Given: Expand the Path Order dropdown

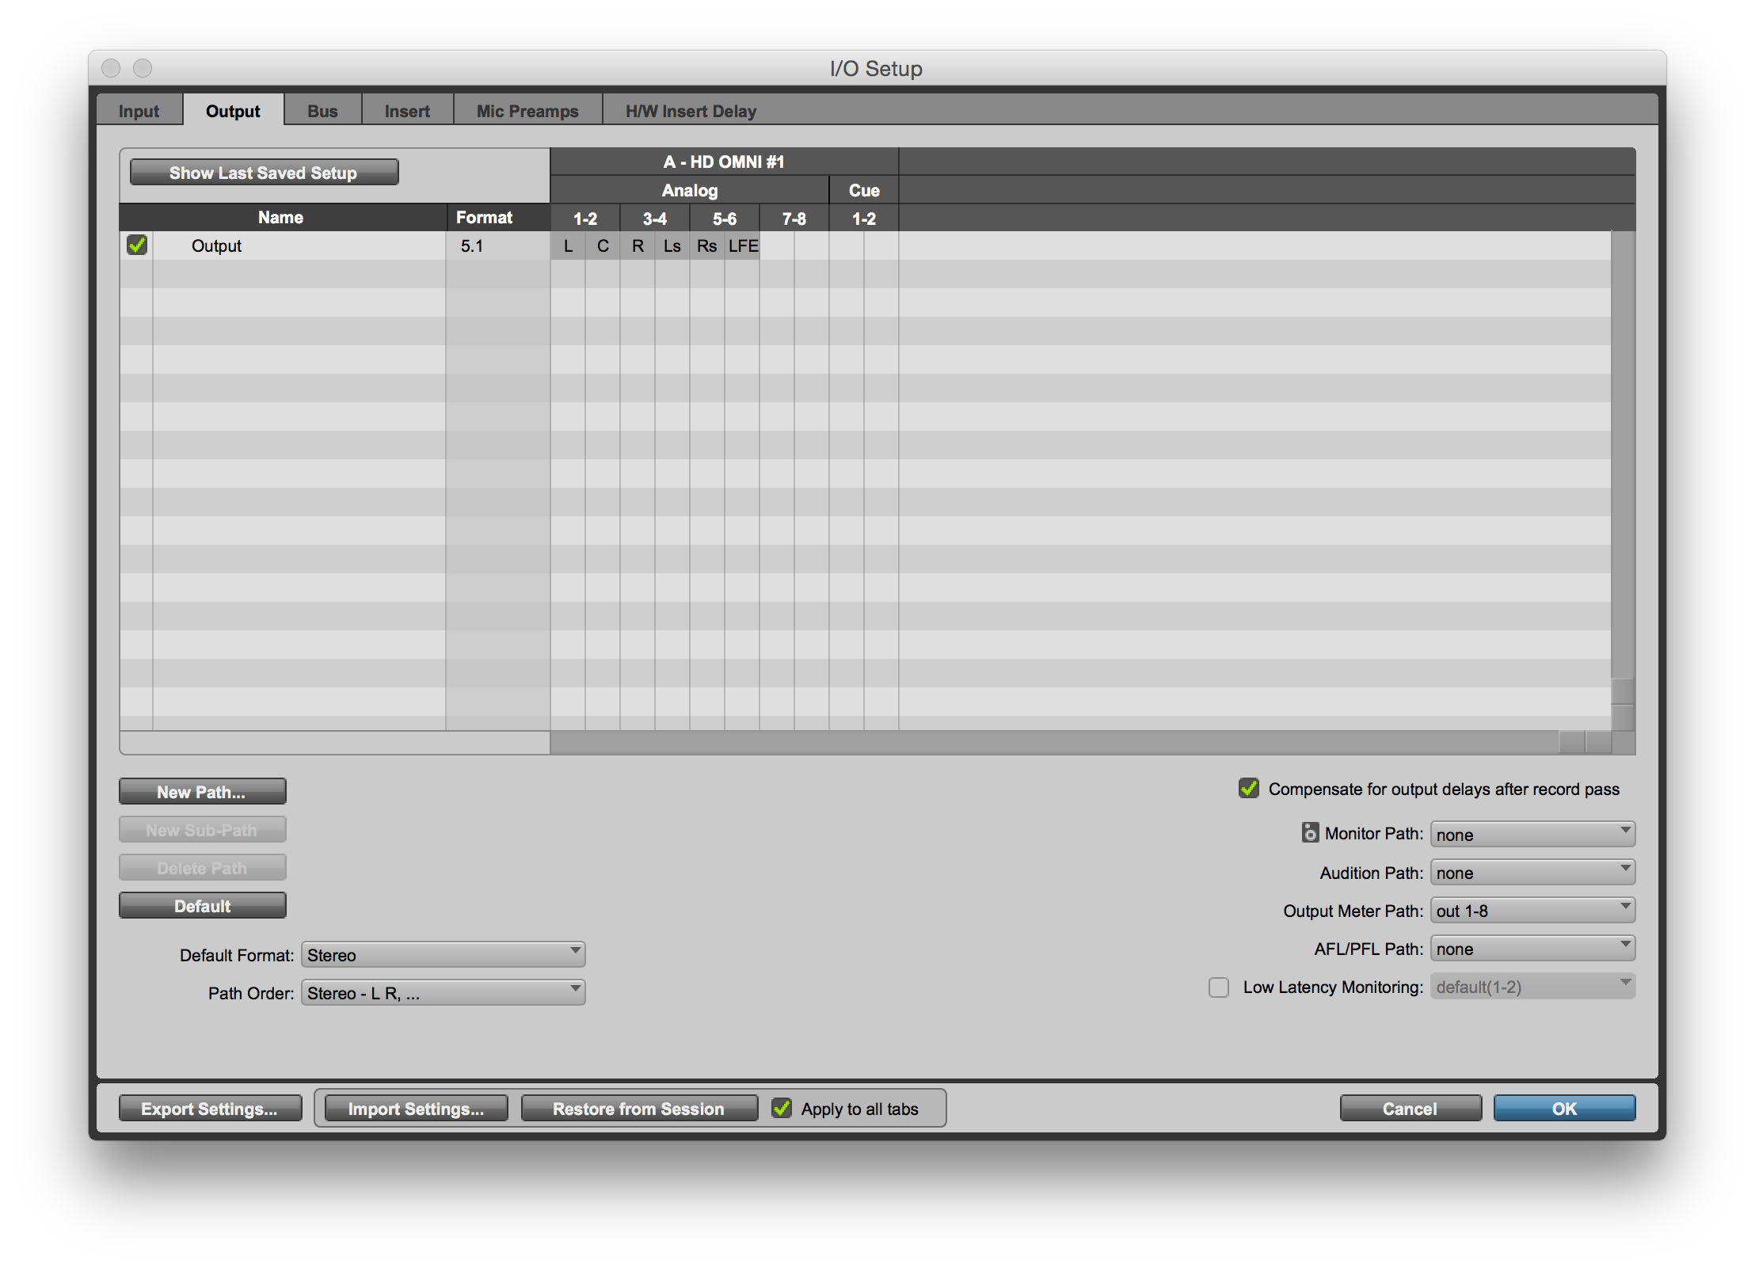Looking at the screenshot, I should point(443,993).
